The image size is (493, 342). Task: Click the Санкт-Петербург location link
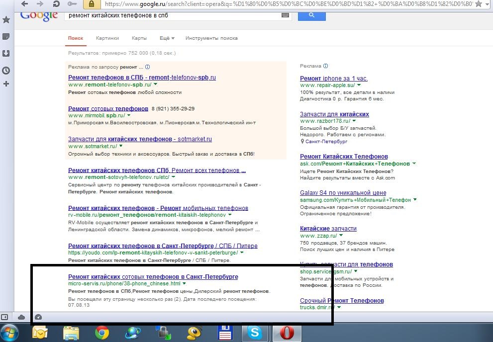[x=326, y=142]
